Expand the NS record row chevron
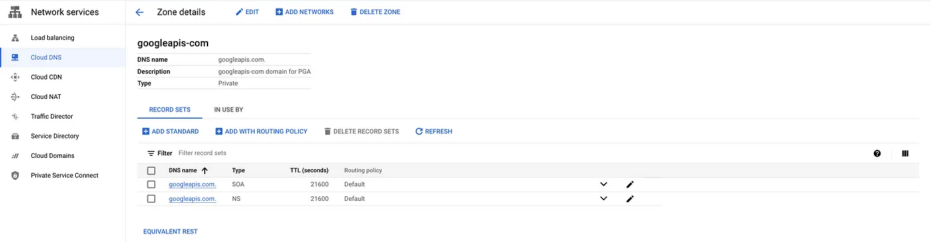Screen dimensions: 931x242 [604, 199]
